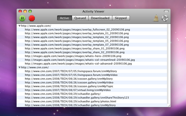Click the window resize grip corner

point(168,105)
